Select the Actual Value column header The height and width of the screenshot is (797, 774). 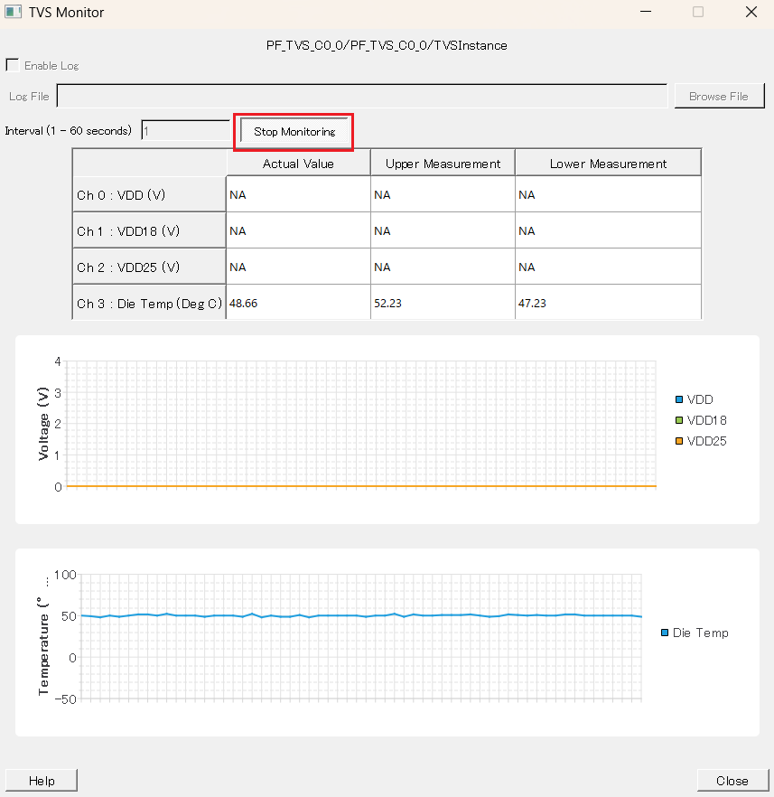point(298,164)
